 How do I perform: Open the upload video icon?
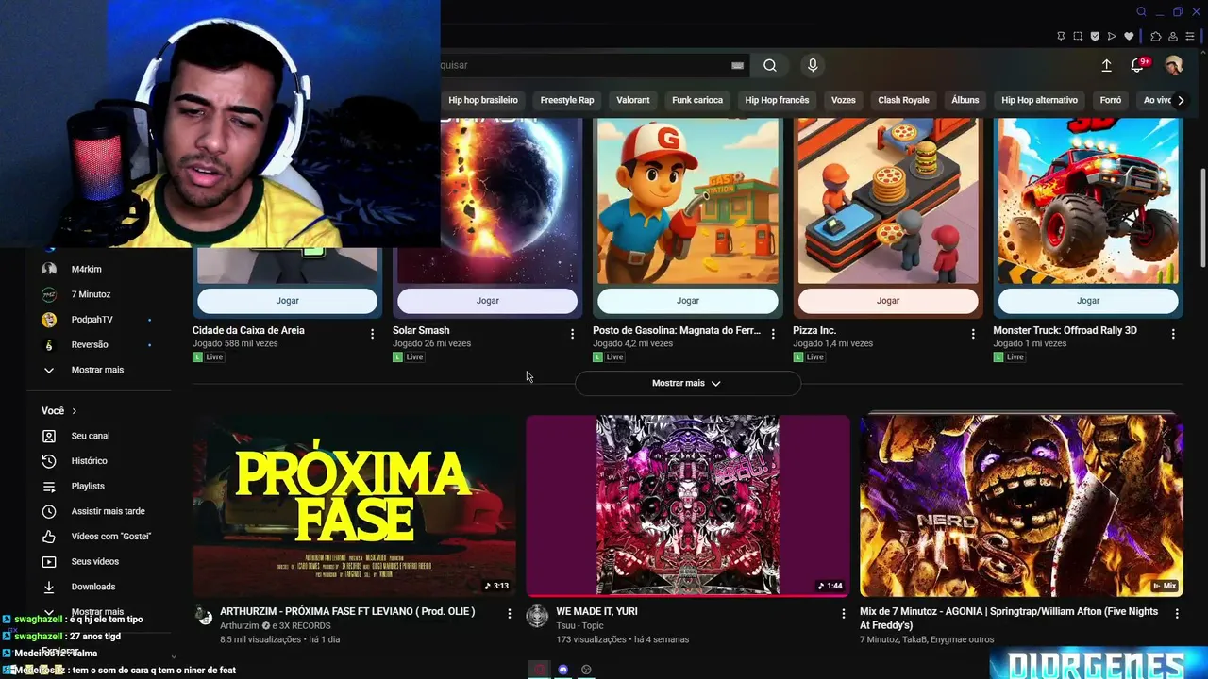tap(1106, 65)
